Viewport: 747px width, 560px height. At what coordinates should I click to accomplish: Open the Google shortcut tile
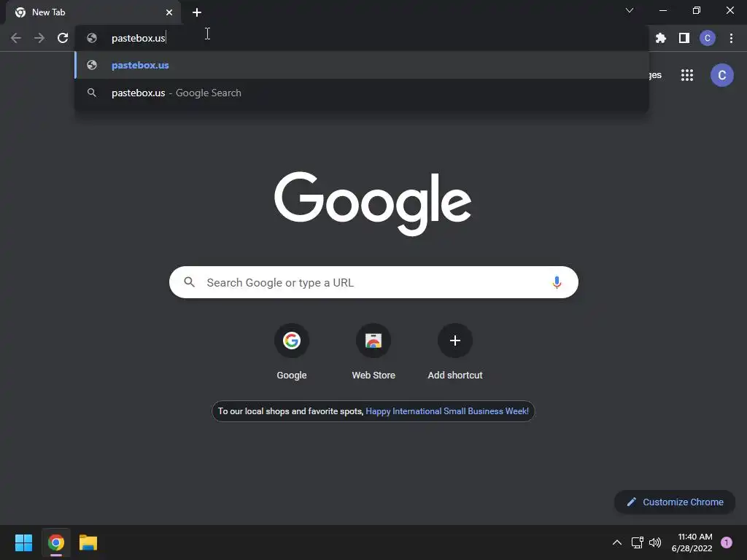point(292,352)
